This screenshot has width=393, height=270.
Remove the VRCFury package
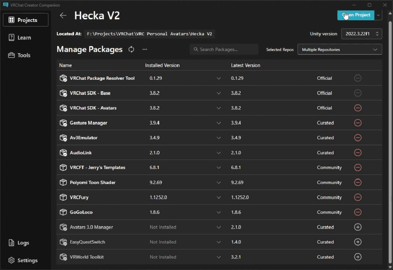point(358,197)
